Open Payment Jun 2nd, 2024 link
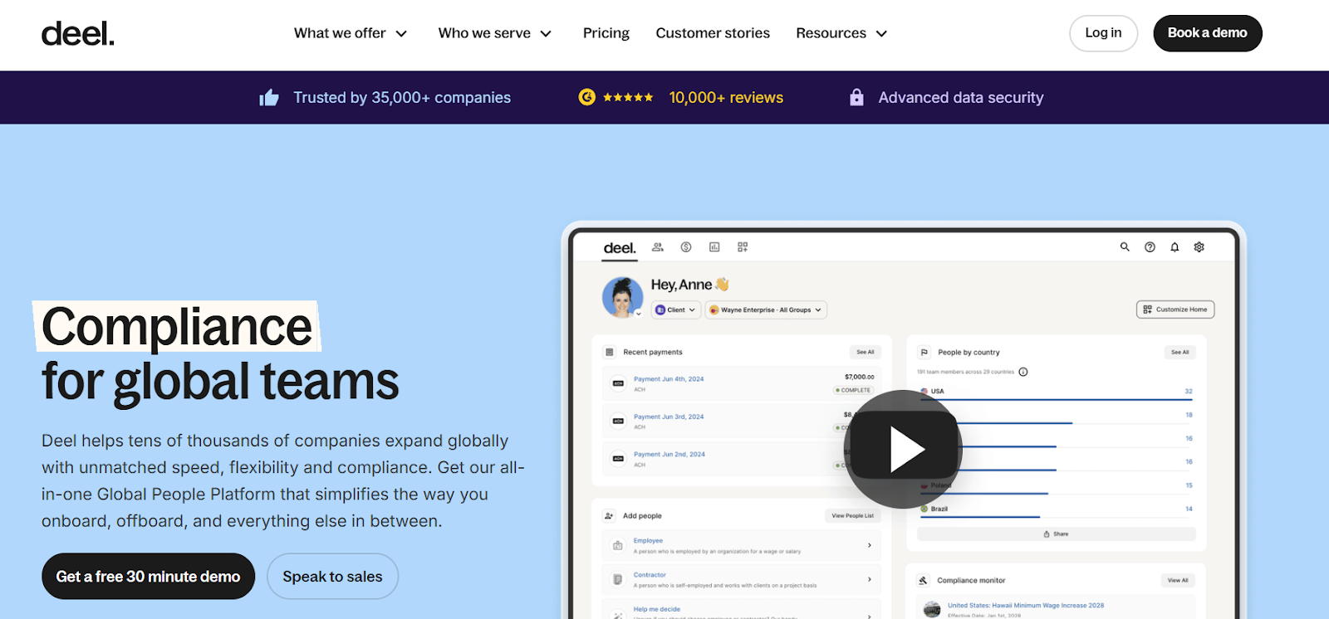1329x619 pixels. coord(669,454)
